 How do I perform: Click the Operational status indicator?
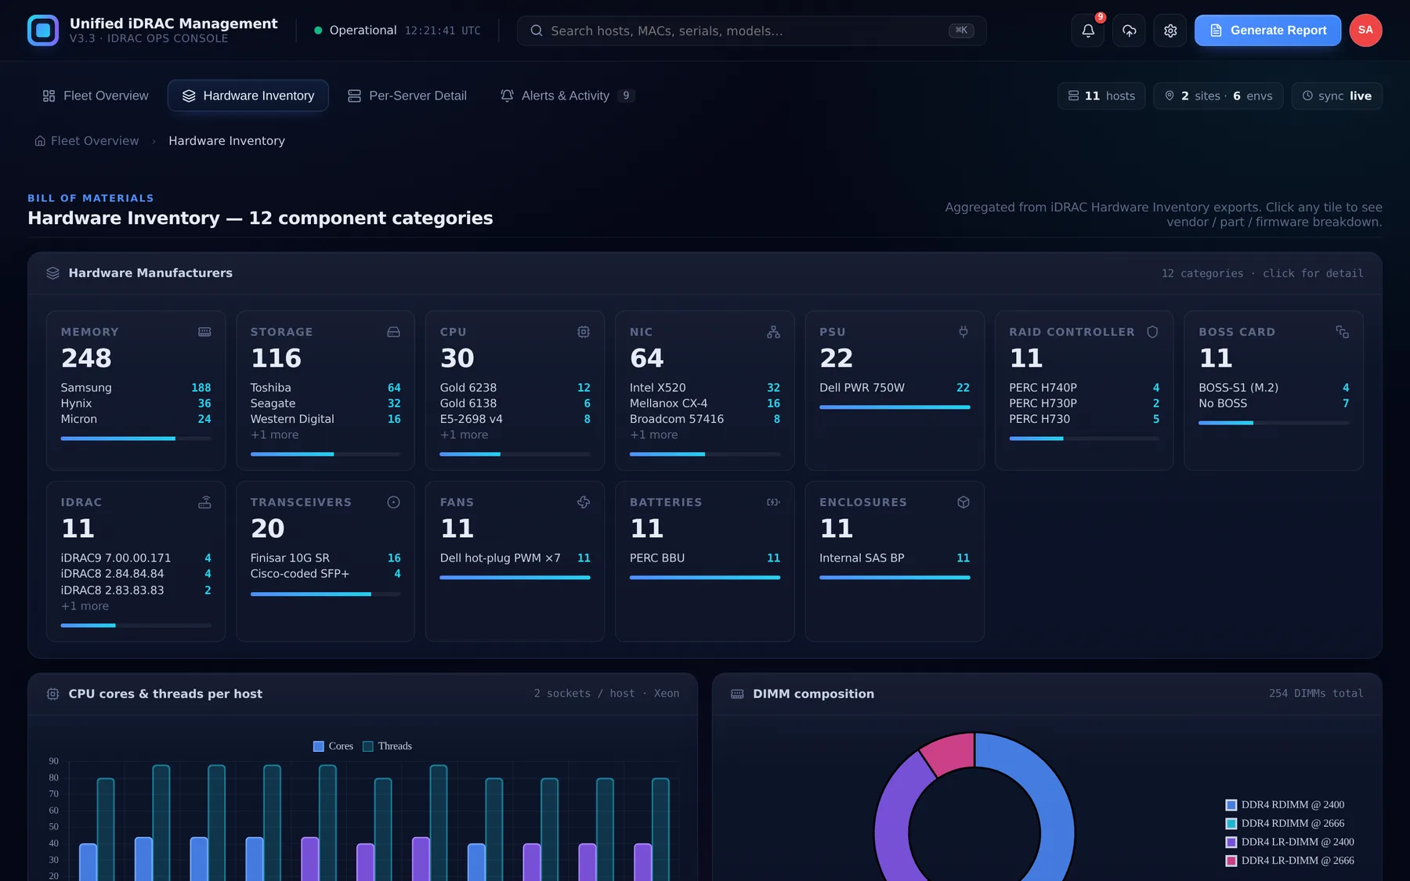coord(355,31)
